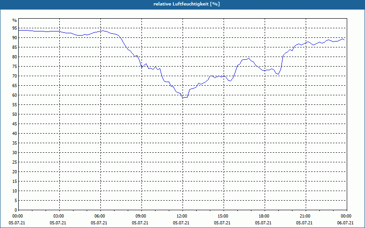Click the 18:00 time label
The height and width of the screenshot is (228, 365).
coord(265,216)
